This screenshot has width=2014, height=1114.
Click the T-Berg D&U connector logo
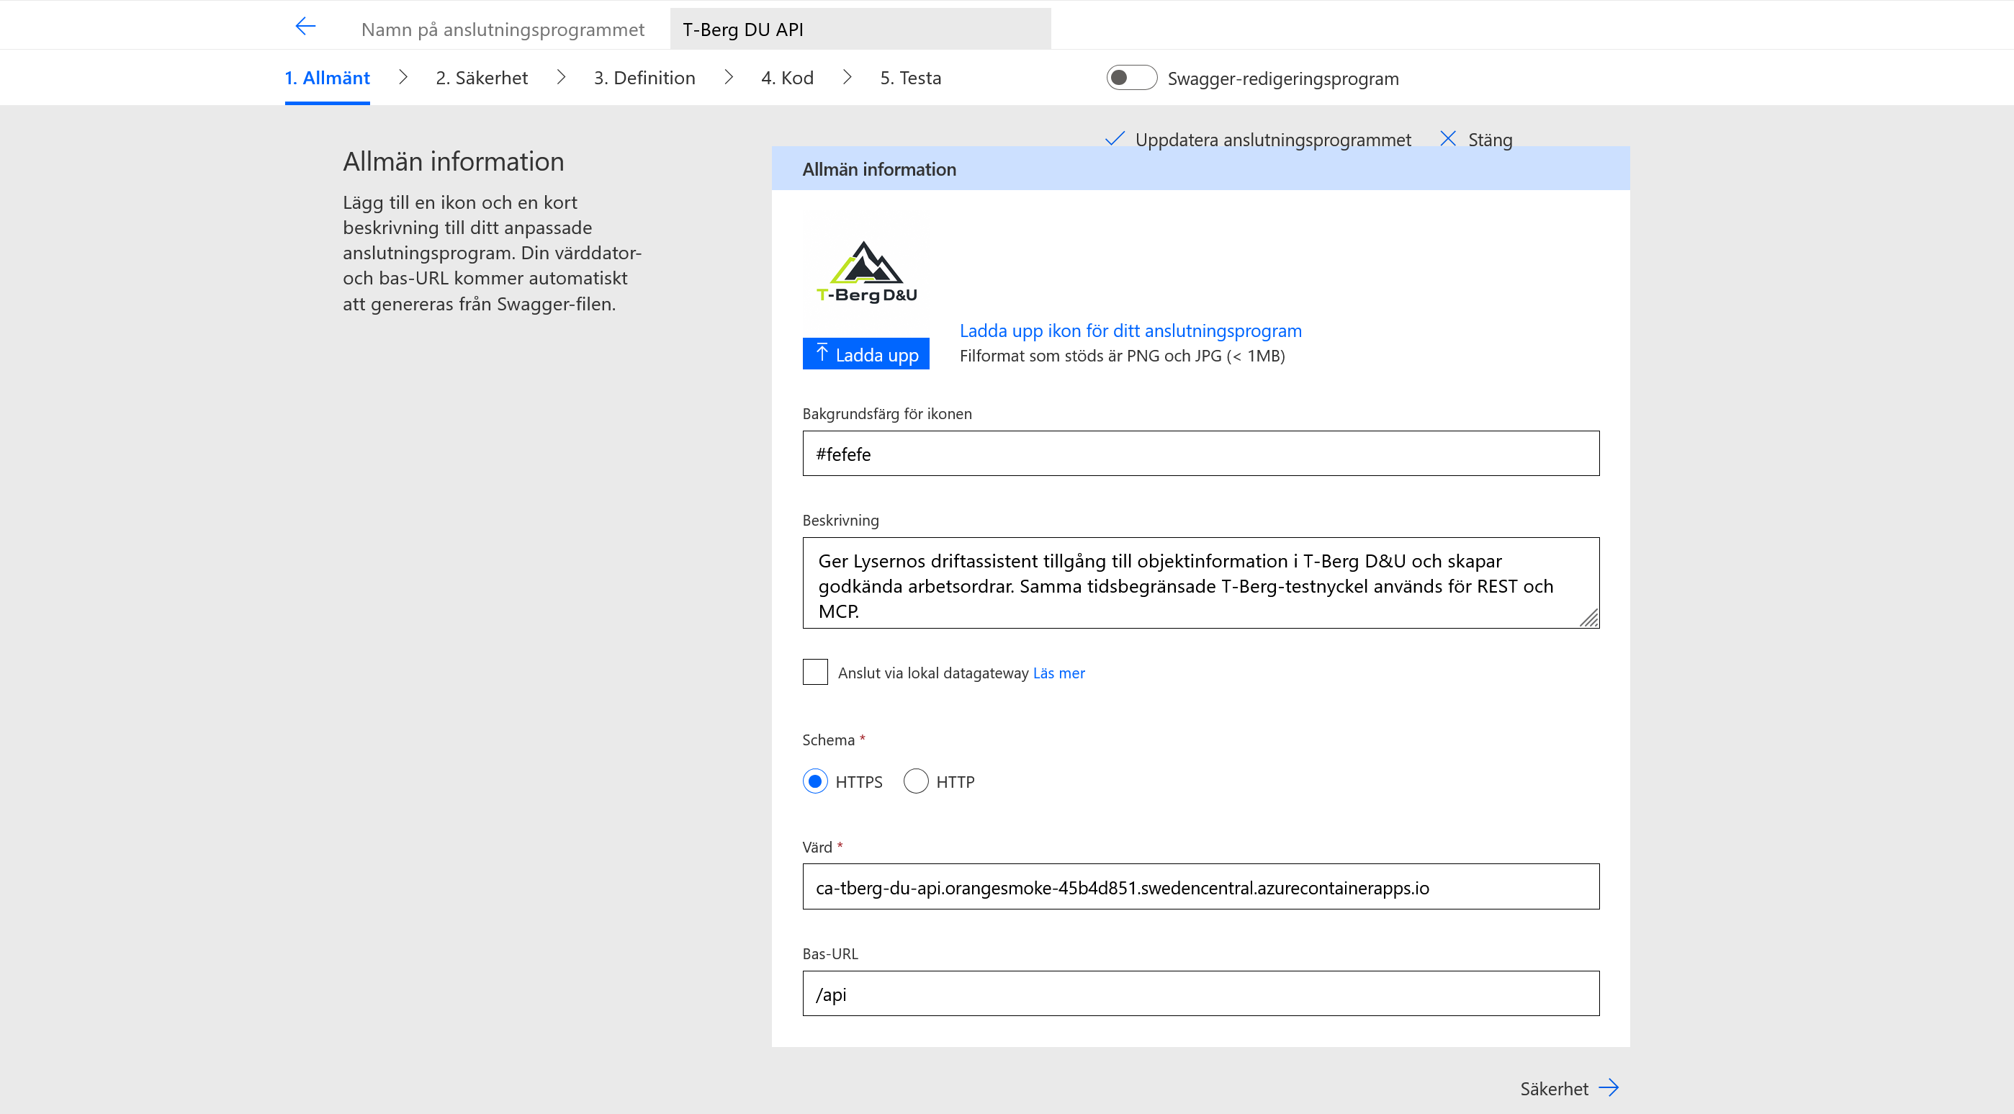(x=866, y=271)
